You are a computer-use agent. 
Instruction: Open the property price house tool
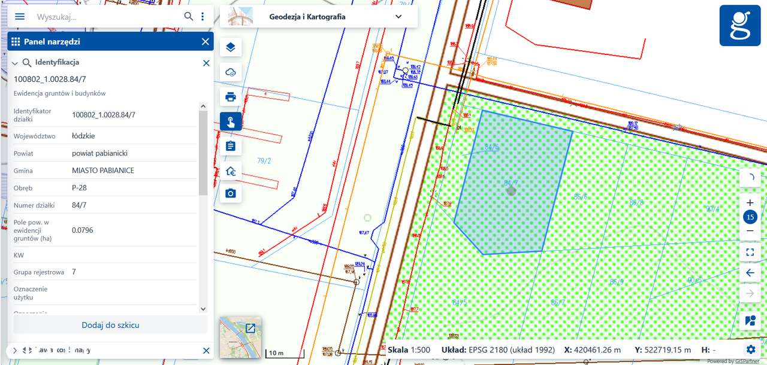point(231,171)
